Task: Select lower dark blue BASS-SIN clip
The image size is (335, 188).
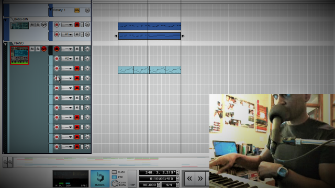Action: [x=149, y=36]
